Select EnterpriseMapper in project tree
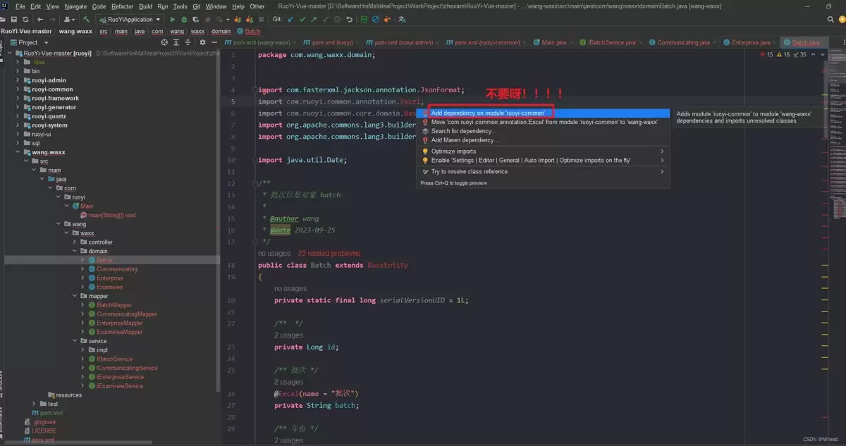 point(120,323)
